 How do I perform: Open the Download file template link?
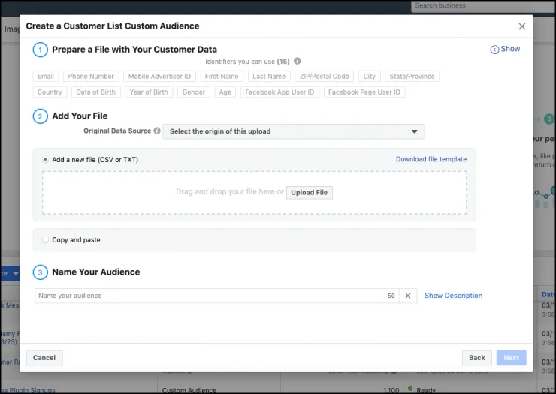pos(431,159)
